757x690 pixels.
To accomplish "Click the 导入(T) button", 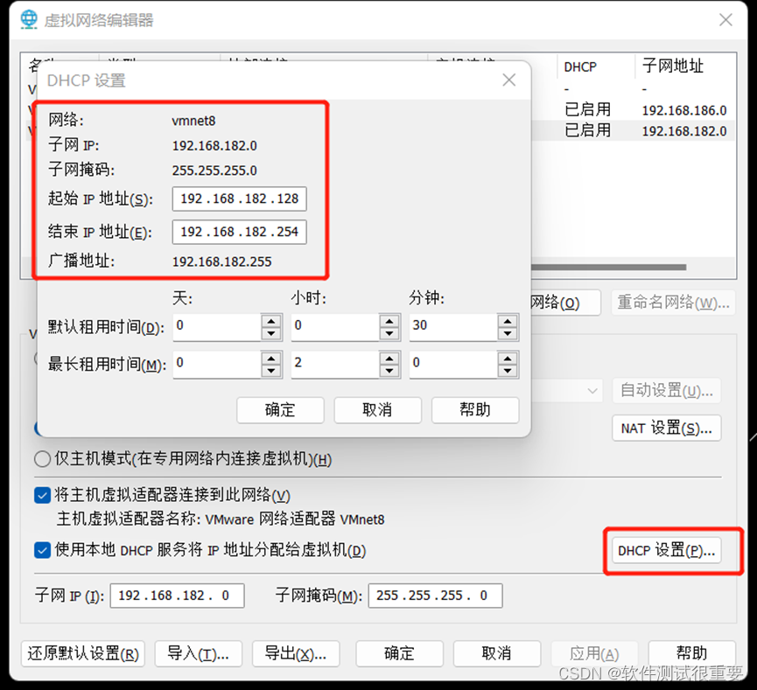I will pyautogui.click(x=199, y=654).
